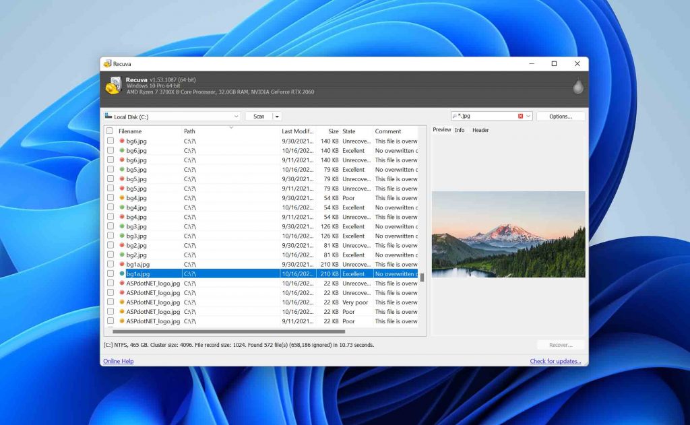Click the mountain preview thumbnail
Viewport: 690px width, 425px height.
pyautogui.click(x=508, y=234)
